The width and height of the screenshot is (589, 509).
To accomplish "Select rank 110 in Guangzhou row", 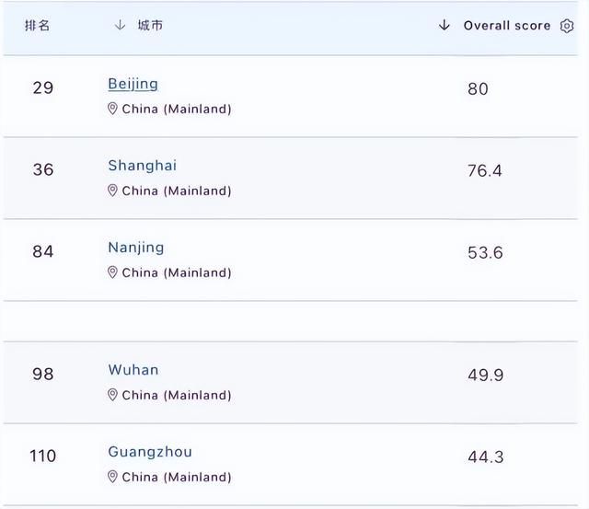I will (x=43, y=456).
